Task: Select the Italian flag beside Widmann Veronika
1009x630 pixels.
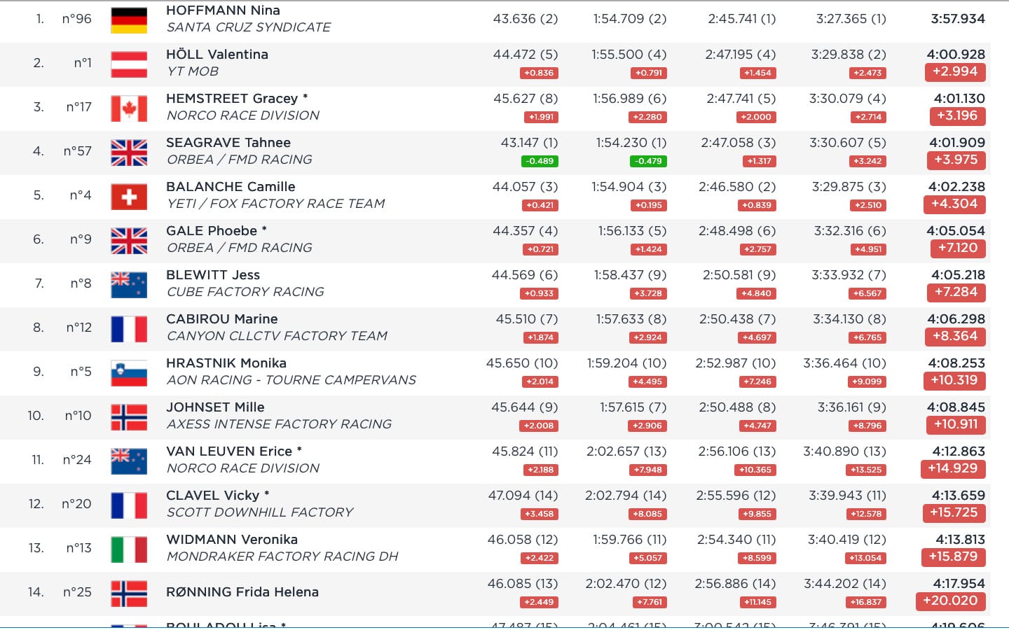Action: [x=129, y=549]
